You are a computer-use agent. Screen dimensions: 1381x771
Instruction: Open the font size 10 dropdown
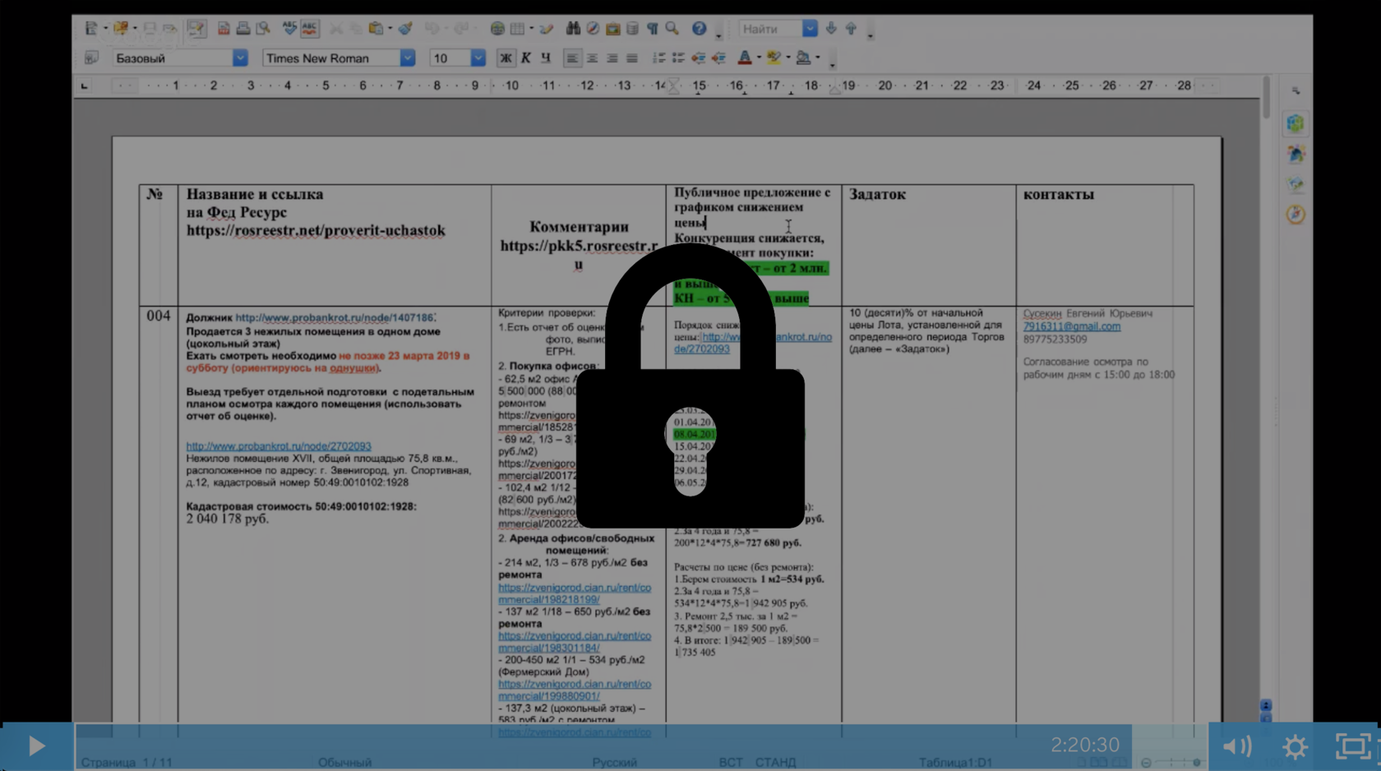click(x=478, y=58)
